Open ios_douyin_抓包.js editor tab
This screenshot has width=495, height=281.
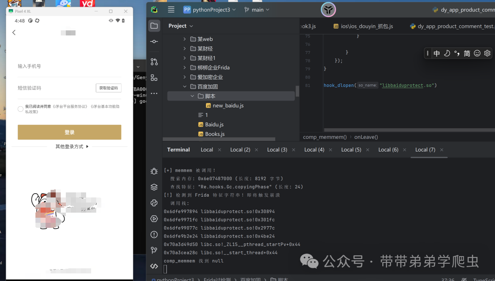(x=363, y=26)
